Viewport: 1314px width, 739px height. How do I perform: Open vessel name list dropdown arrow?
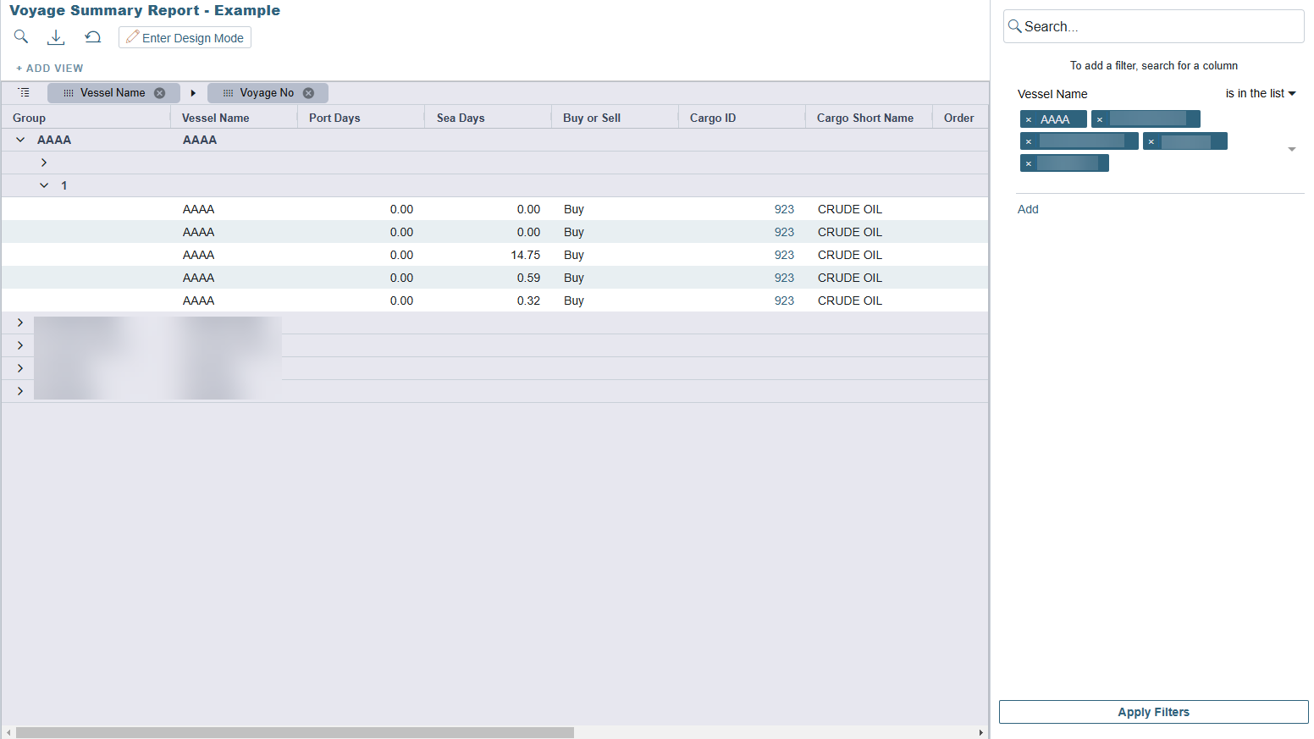pos(1291,149)
